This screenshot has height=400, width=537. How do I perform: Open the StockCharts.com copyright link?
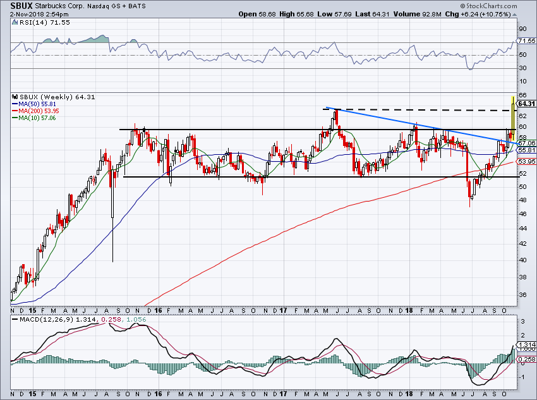click(x=489, y=6)
